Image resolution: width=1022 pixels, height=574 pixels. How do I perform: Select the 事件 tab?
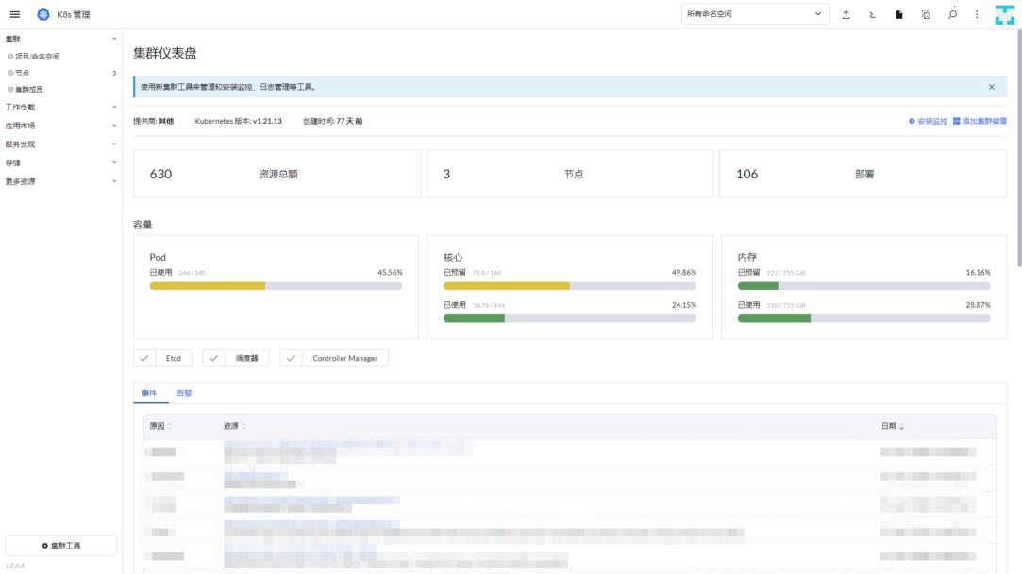tap(149, 393)
